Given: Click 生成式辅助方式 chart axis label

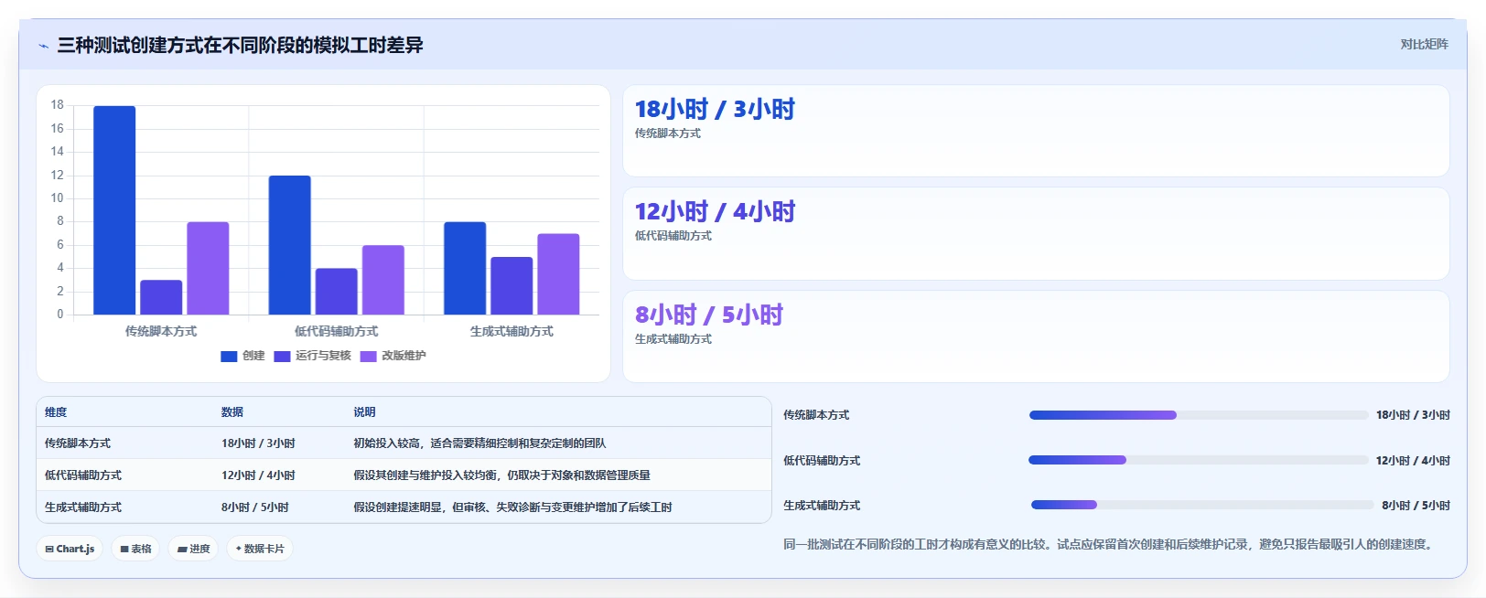Looking at the screenshot, I should click(511, 331).
